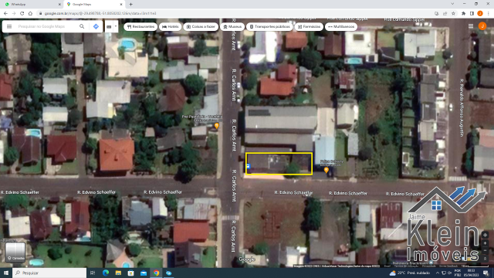Screen dimensions: 494x278
Task: Bookmark page with the star icon
Action: (453, 13)
